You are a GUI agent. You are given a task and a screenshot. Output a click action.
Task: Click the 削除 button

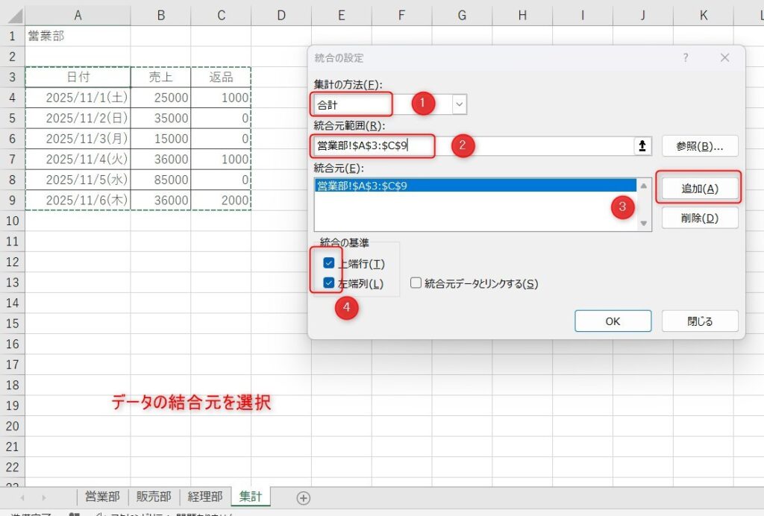point(698,217)
